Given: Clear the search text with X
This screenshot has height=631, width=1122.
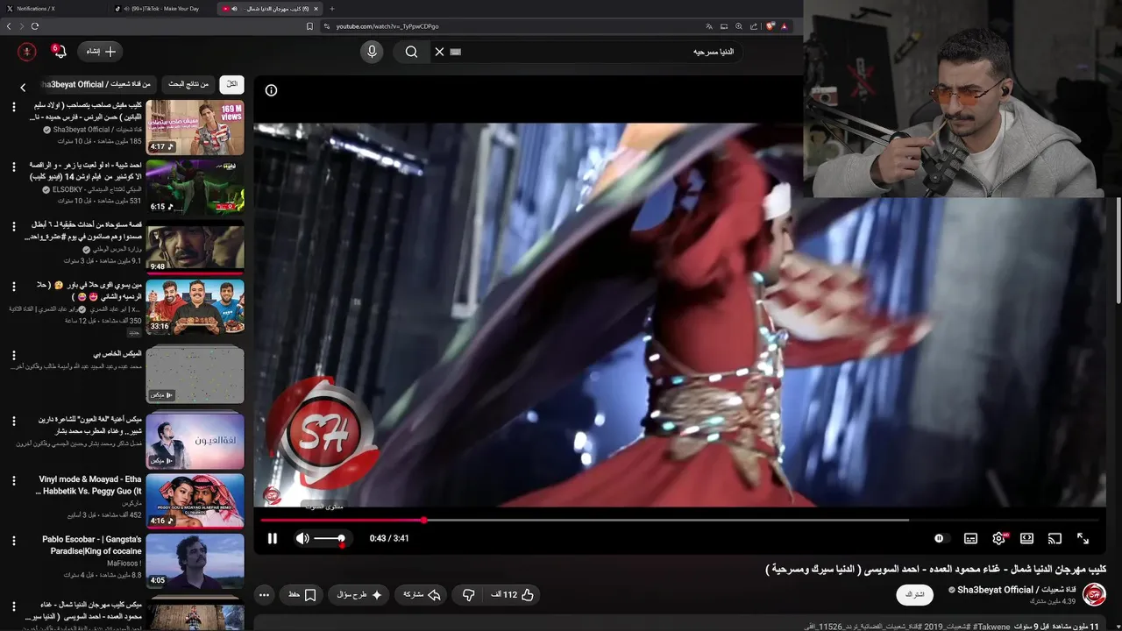Looking at the screenshot, I should (x=440, y=52).
